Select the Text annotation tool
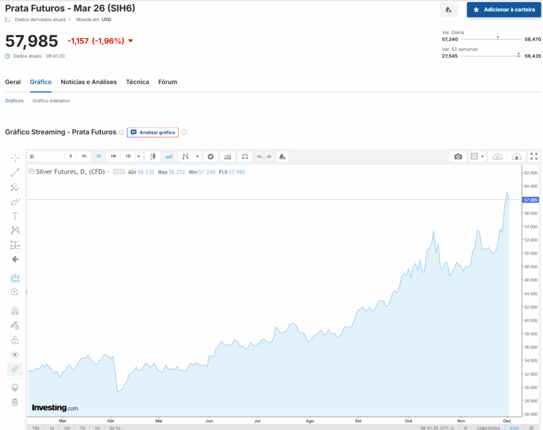The width and height of the screenshot is (543, 430). coord(15,216)
